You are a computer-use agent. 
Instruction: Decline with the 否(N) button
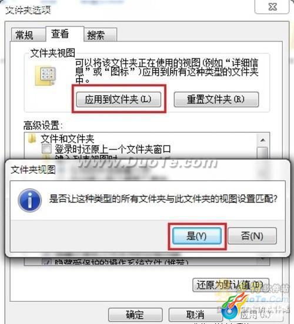pyautogui.click(x=252, y=236)
